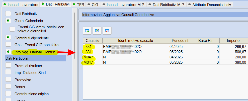
Task: Select the L331 row for 05/2025
Action: [x=165, y=52]
